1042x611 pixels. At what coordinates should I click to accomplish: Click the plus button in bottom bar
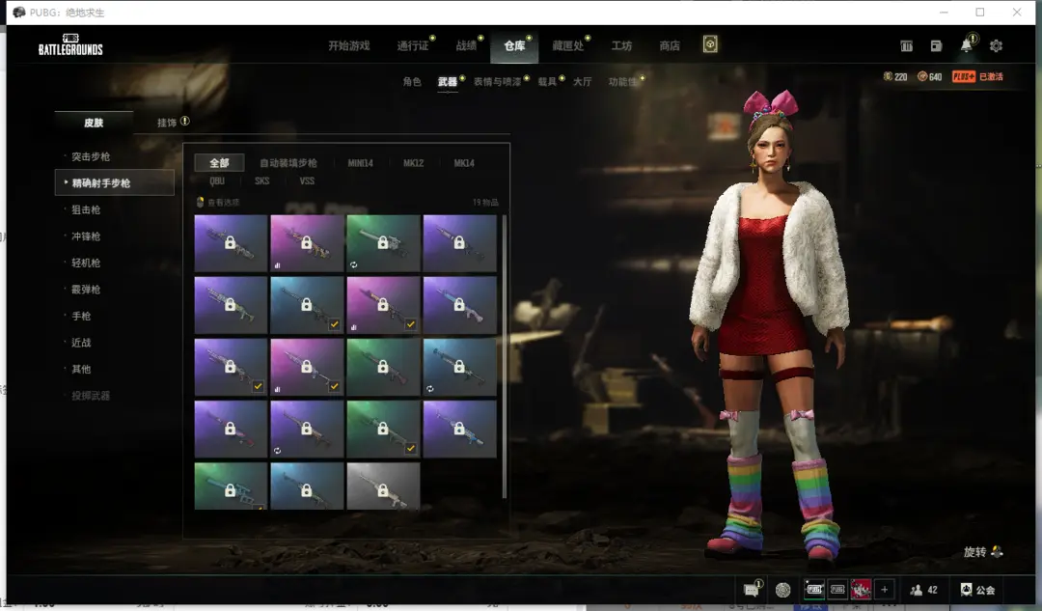click(x=885, y=590)
